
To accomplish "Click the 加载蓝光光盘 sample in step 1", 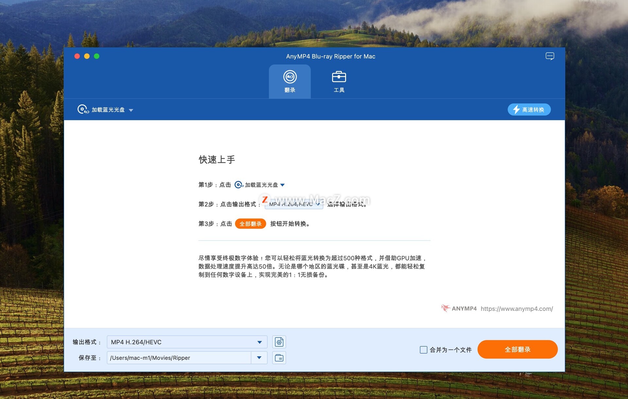I will click(x=259, y=185).
